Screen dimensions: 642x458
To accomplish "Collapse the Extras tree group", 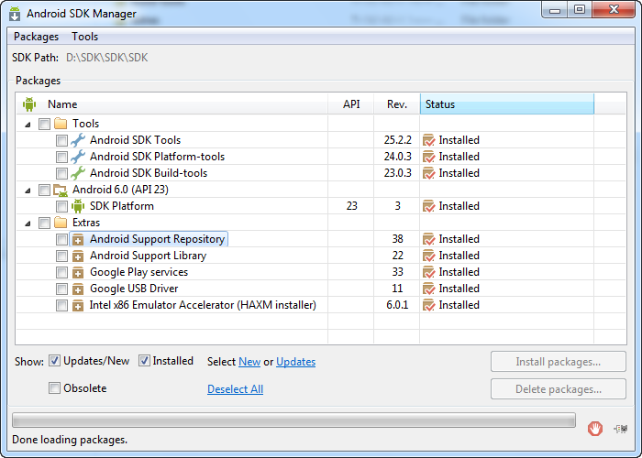I will click(x=27, y=223).
